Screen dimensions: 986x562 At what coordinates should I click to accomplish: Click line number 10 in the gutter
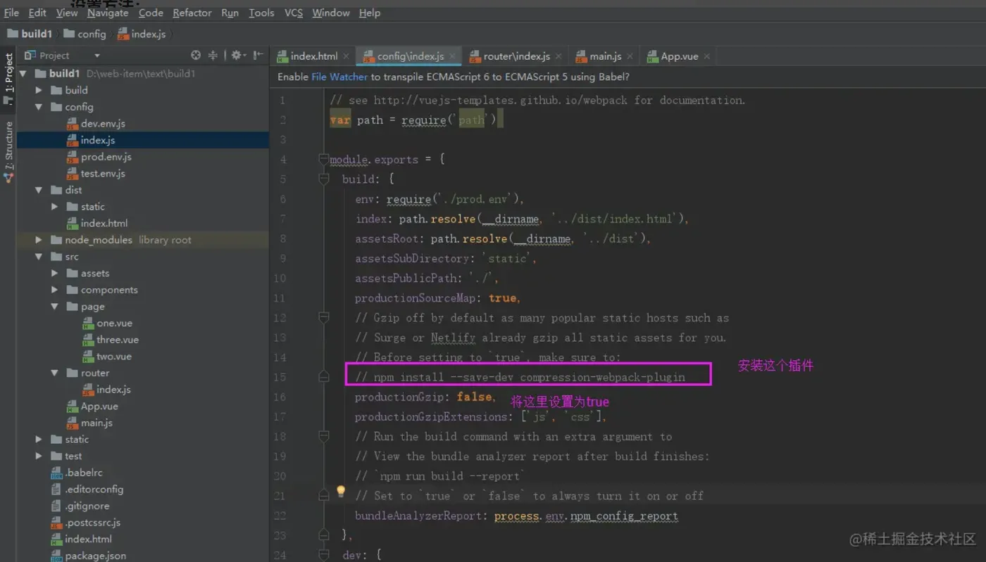280,279
